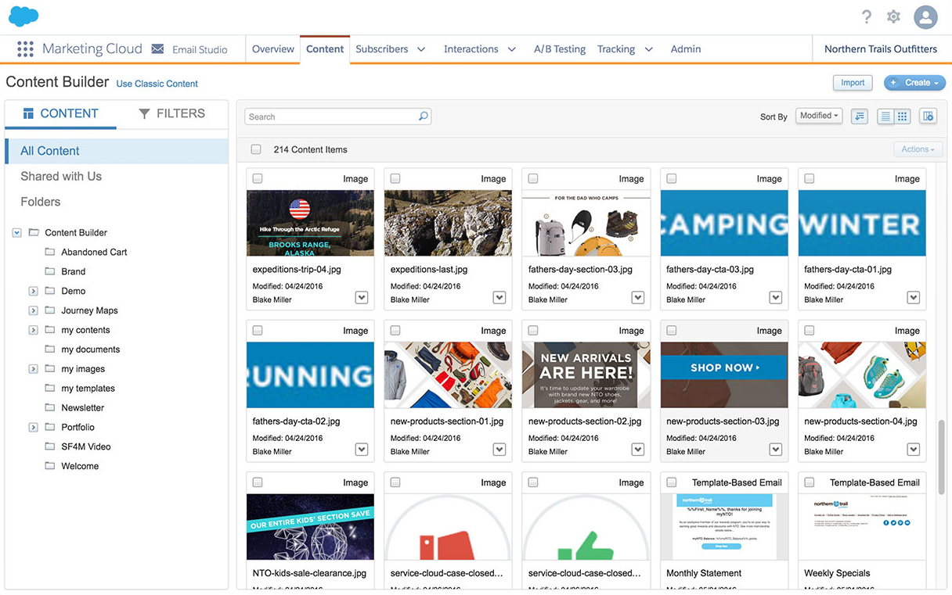The image size is (952, 595).
Task: Click the my templates folder icon
Action: point(50,388)
